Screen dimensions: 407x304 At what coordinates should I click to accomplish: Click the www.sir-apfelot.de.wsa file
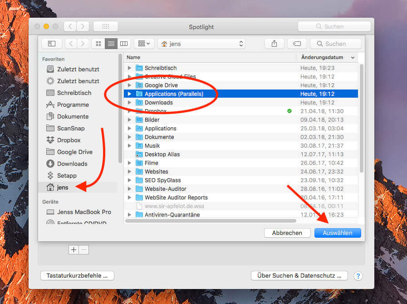[x=241, y=206]
